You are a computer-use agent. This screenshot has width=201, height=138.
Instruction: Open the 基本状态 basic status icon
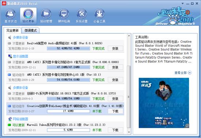click(x=11, y=14)
